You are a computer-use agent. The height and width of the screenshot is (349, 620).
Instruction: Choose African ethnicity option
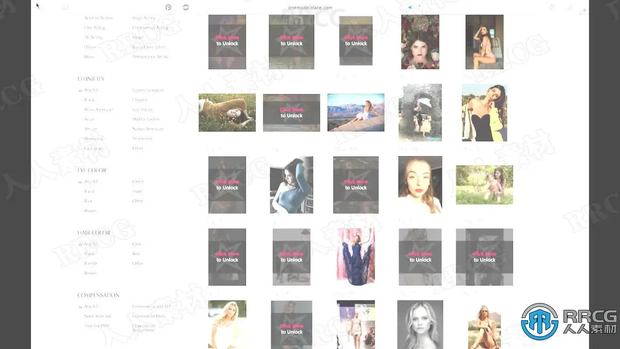(91, 129)
